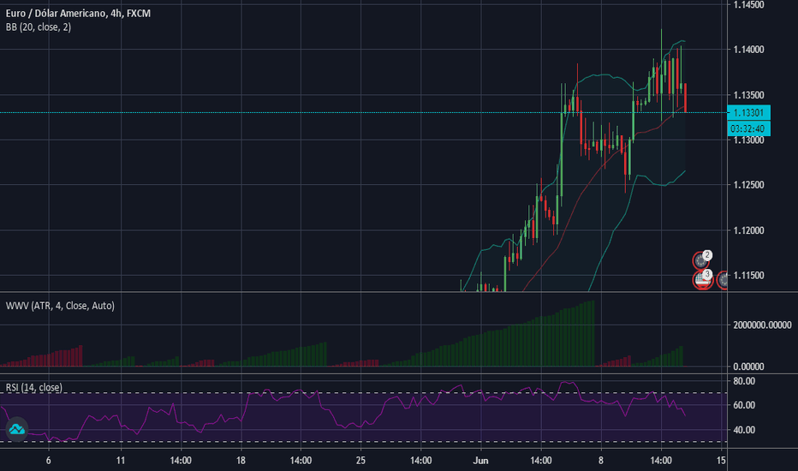Click the 2000000.00000 WWV scale value
This screenshot has width=798, height=471.
[x=762, y=325]
